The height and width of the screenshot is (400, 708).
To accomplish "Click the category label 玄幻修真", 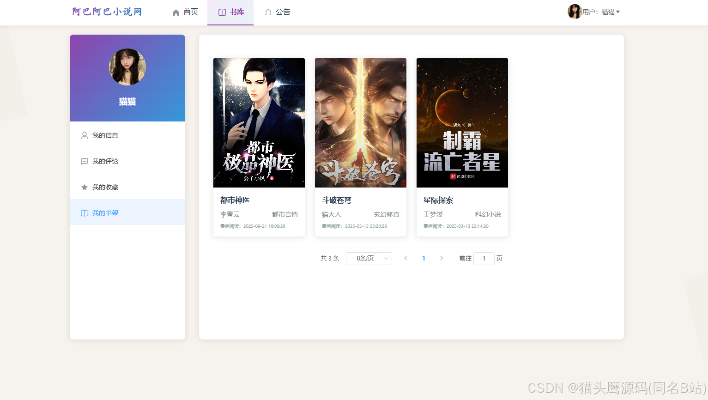I will (387, 214).
